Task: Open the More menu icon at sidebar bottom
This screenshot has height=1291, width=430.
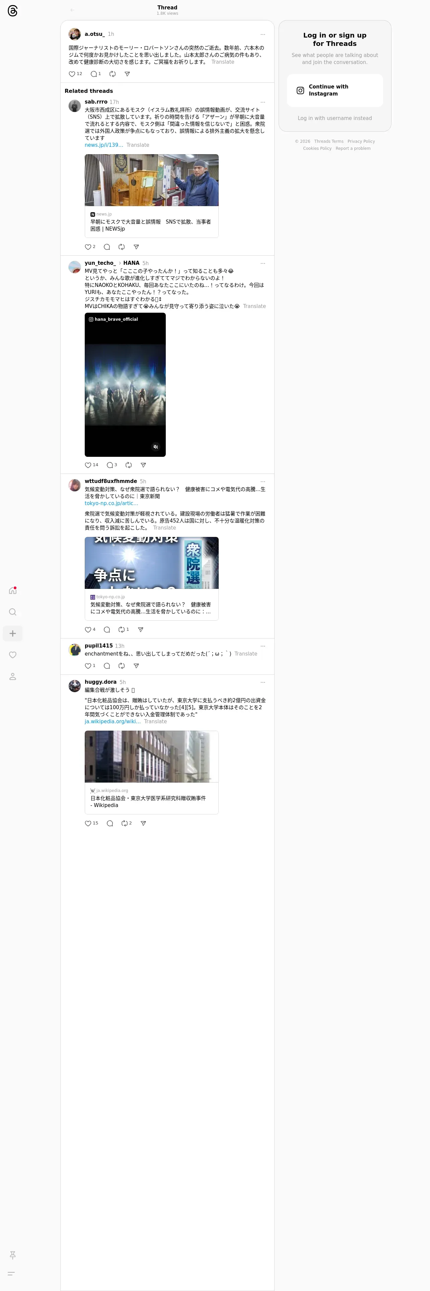Action: 11,1274
